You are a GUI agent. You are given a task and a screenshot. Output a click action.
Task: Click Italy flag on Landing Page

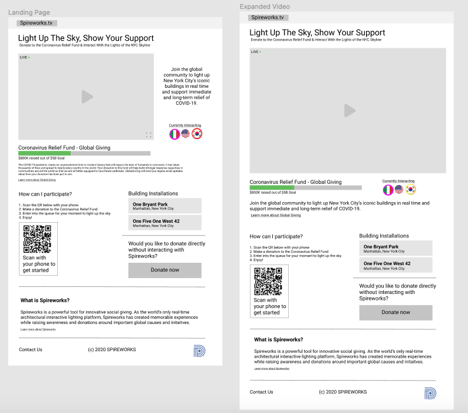pos(174,134)
